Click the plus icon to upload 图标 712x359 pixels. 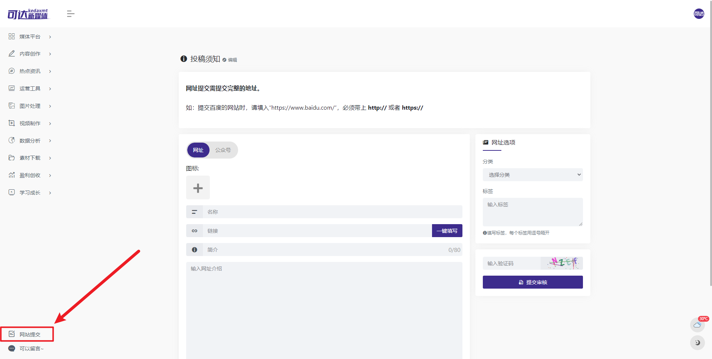[198, 187]
